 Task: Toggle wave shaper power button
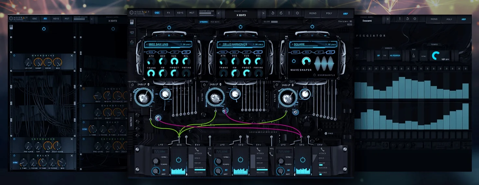tap(294, 61)
